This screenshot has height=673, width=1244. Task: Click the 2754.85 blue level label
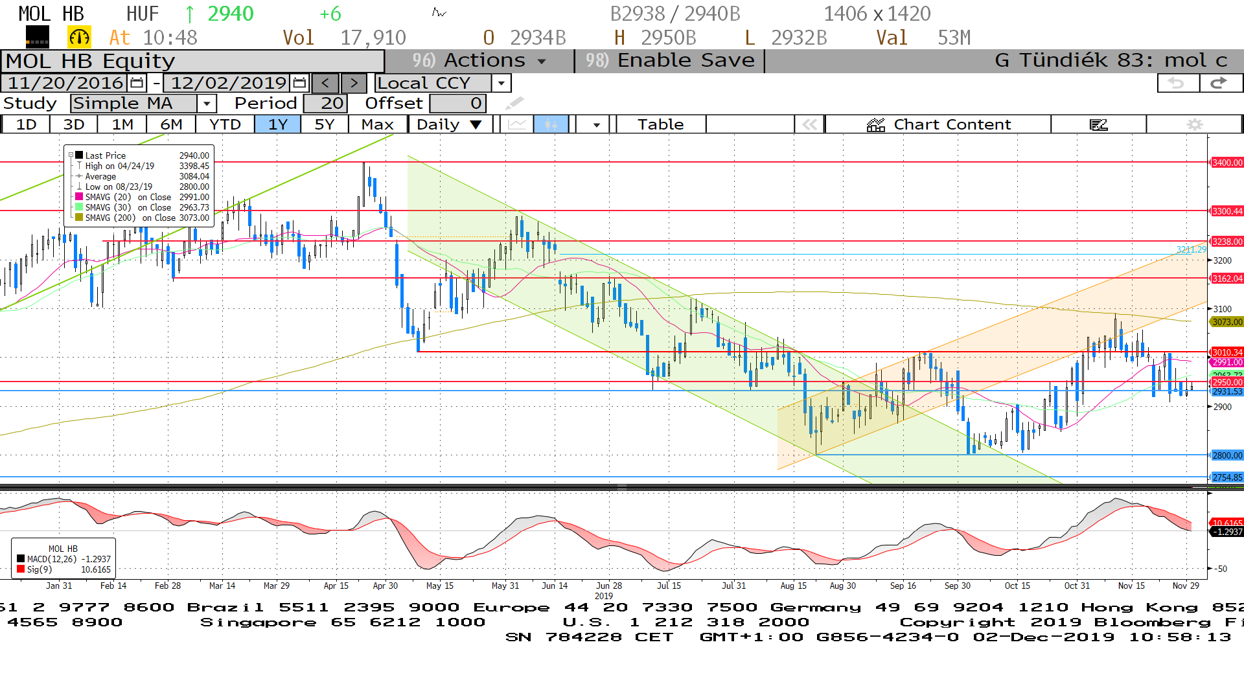1227,477
